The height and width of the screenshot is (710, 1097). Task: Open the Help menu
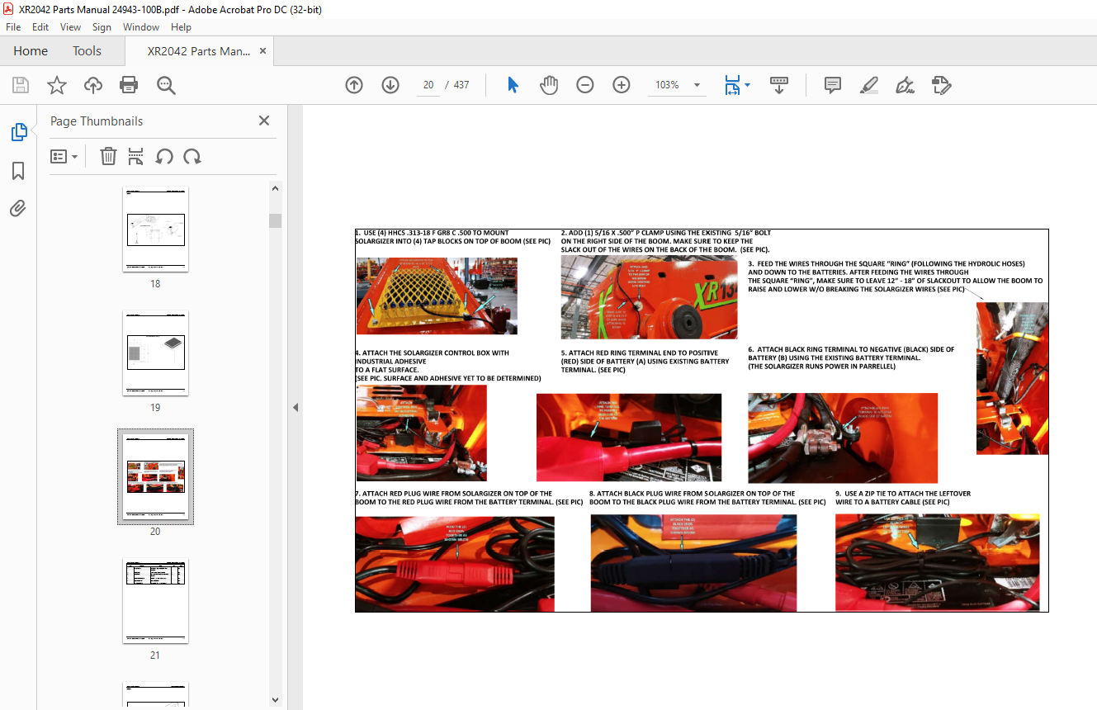[181, 27]
